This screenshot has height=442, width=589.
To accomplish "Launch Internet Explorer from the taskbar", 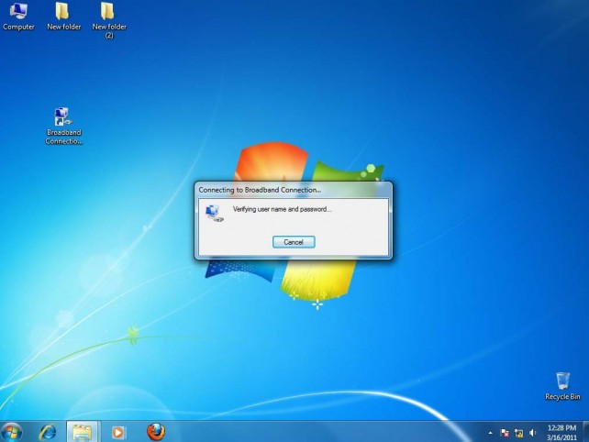I will (48, 432).
